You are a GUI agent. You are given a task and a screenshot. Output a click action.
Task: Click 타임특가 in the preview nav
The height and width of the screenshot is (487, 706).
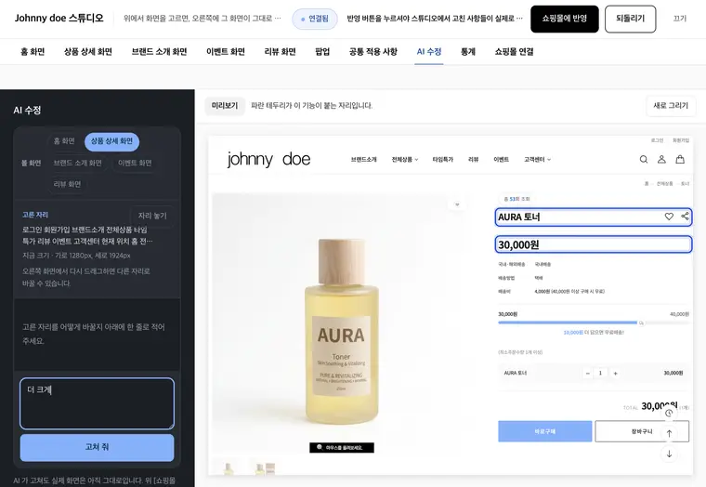(442, 160)
